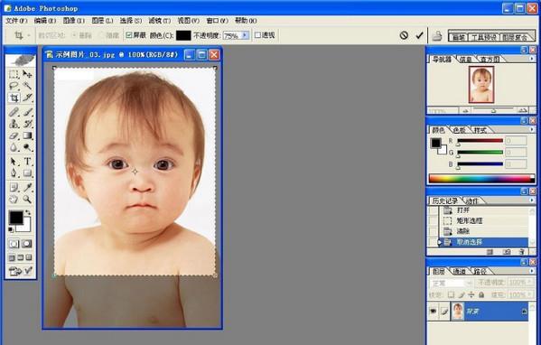Image resolution: width=541 pixels, height=345 pixels.
Task: Select the Zoom tool
Action: (27, 200)
